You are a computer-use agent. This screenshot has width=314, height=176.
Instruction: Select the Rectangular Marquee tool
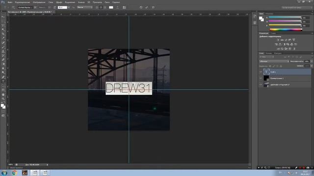(x=3, y=21)
